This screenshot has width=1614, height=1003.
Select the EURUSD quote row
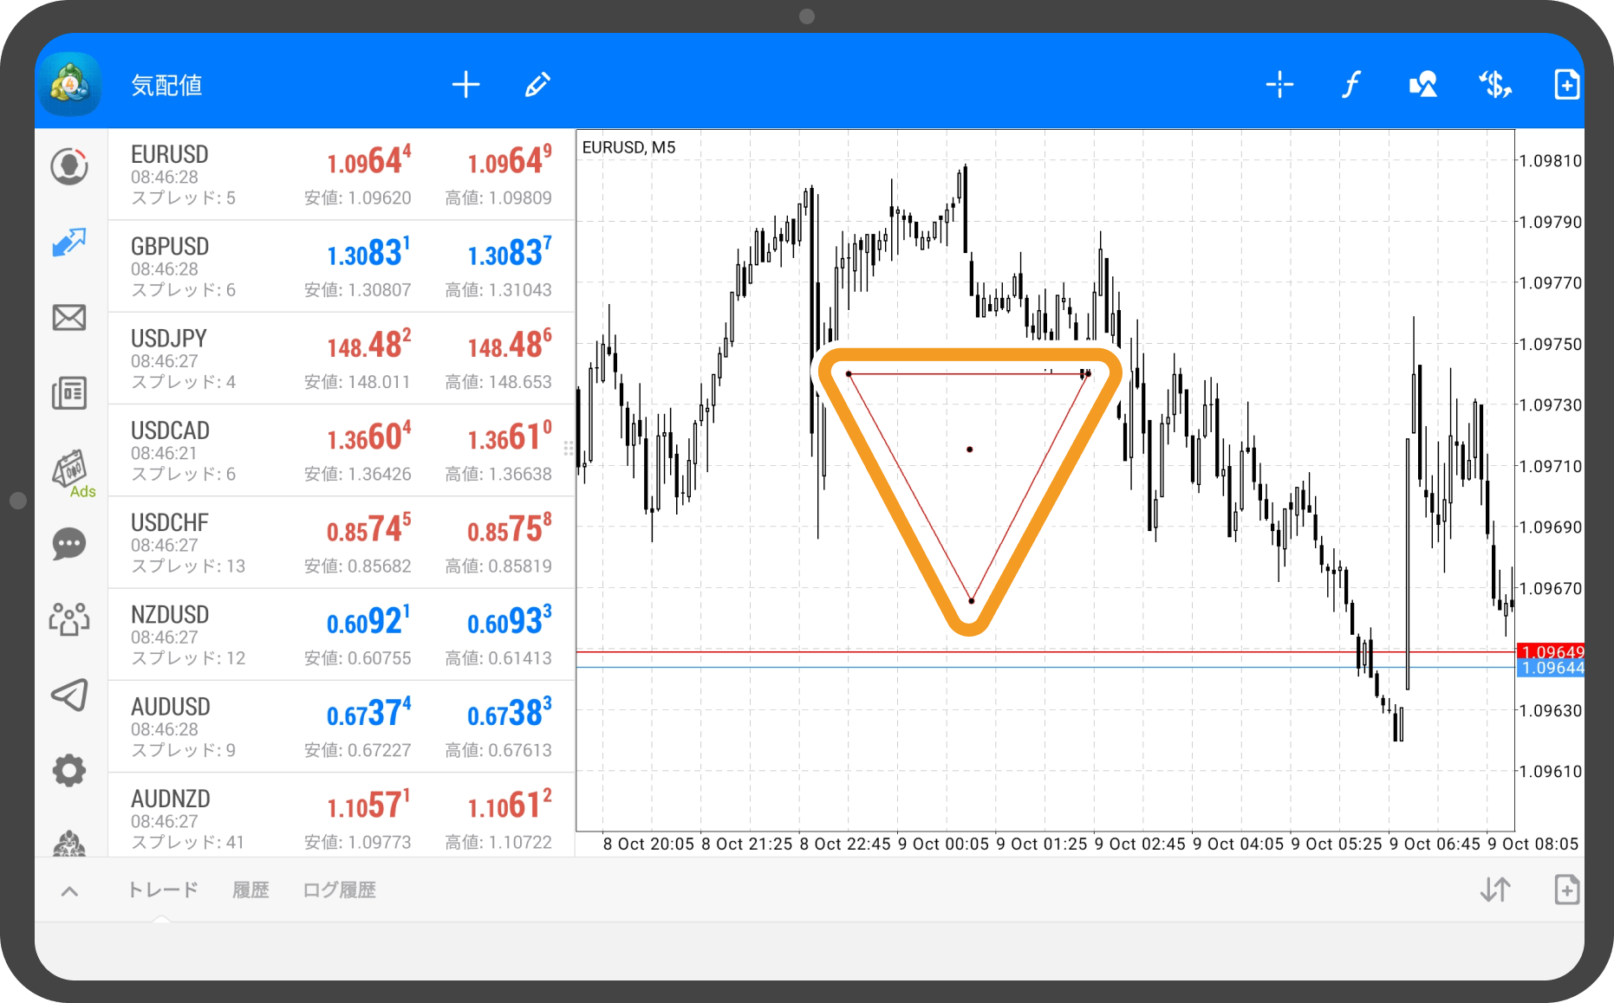[x=342, y=175]
